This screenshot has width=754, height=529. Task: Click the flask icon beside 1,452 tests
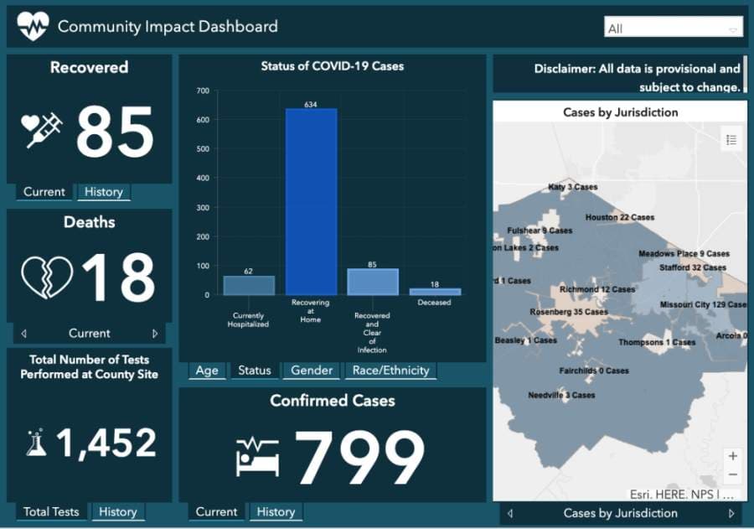[x=36, y=443]
